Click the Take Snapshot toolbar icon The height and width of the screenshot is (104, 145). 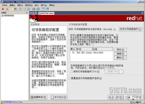point(20,9)
